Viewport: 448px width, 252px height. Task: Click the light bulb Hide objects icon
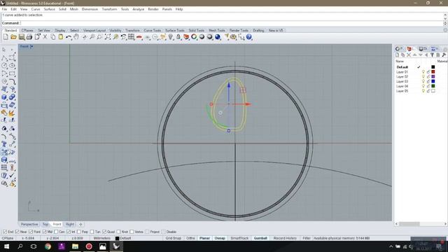(171, 37)
